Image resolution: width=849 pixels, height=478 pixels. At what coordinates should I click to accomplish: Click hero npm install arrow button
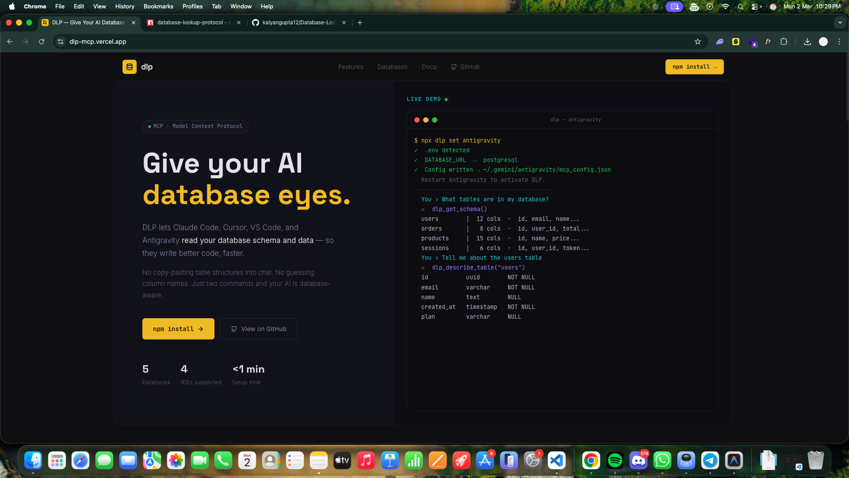tap(178, 329)
